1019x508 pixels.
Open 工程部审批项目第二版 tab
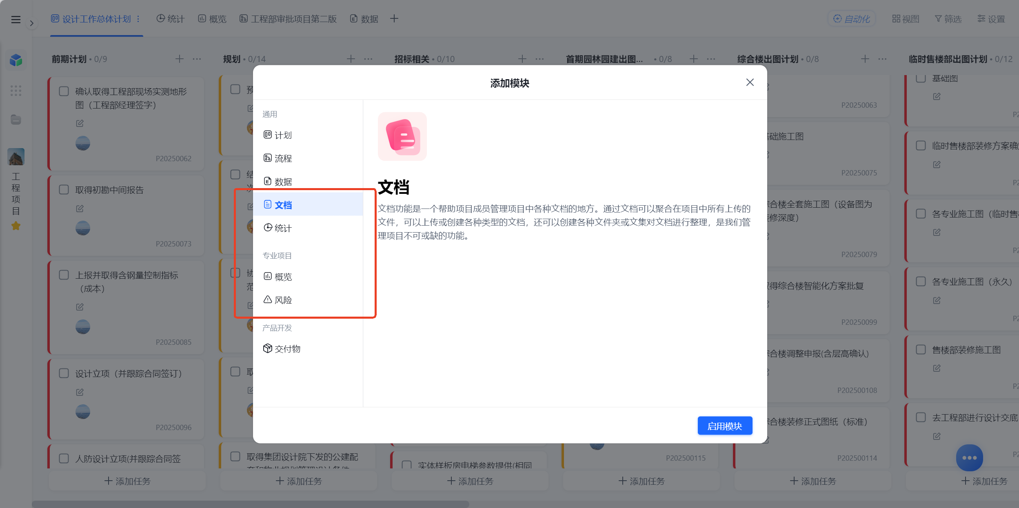pyautogui.click(x=288, y=19)
